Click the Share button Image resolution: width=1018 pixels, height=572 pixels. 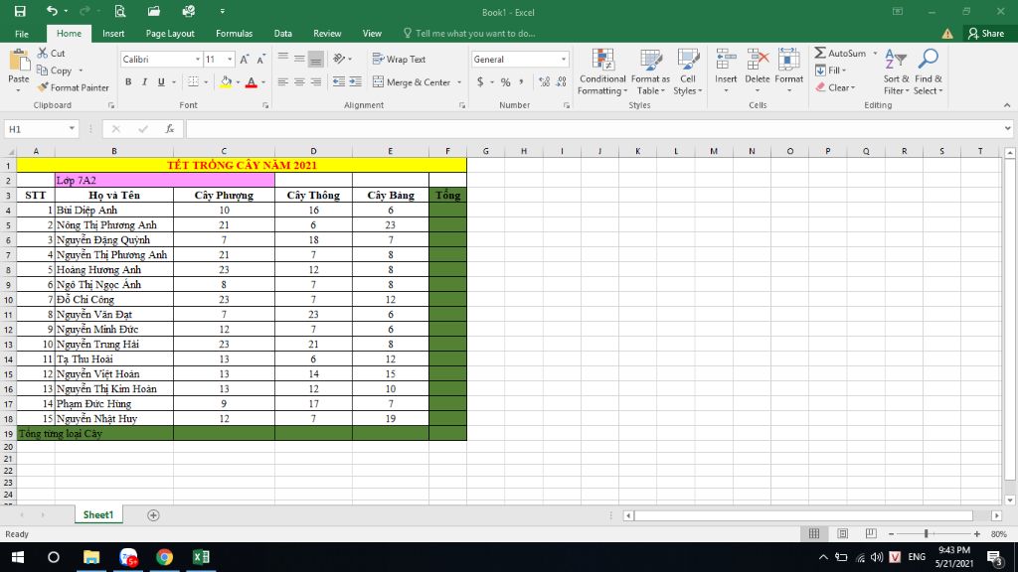[x=985, y=34]
